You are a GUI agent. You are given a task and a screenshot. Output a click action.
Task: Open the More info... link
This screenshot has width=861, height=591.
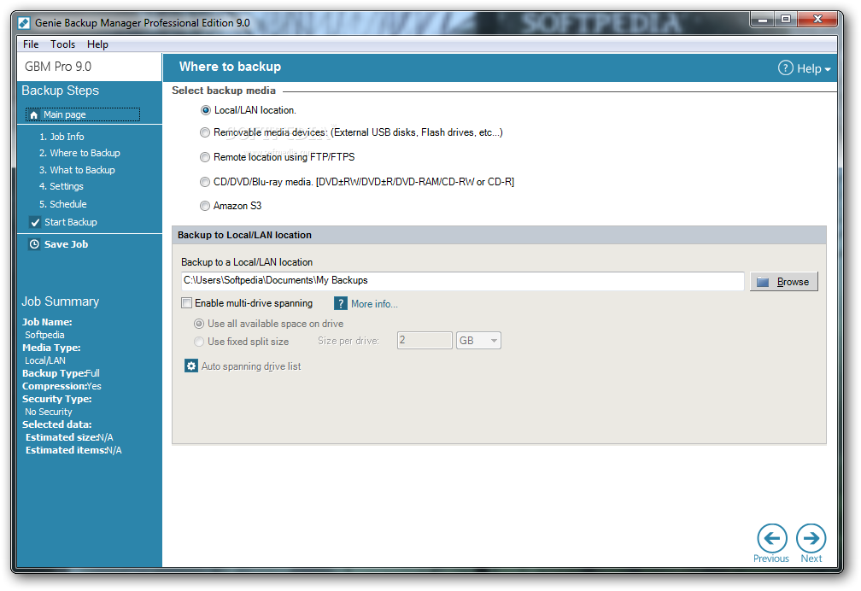(374, 304)
